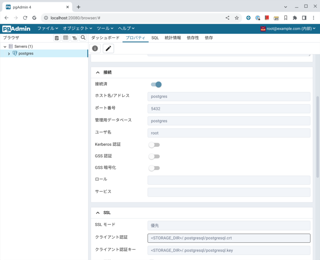The width and height of the screenshot is (320, 260).
Task: Enable the Kerberos 認証 switch
Action: (154, 145)
